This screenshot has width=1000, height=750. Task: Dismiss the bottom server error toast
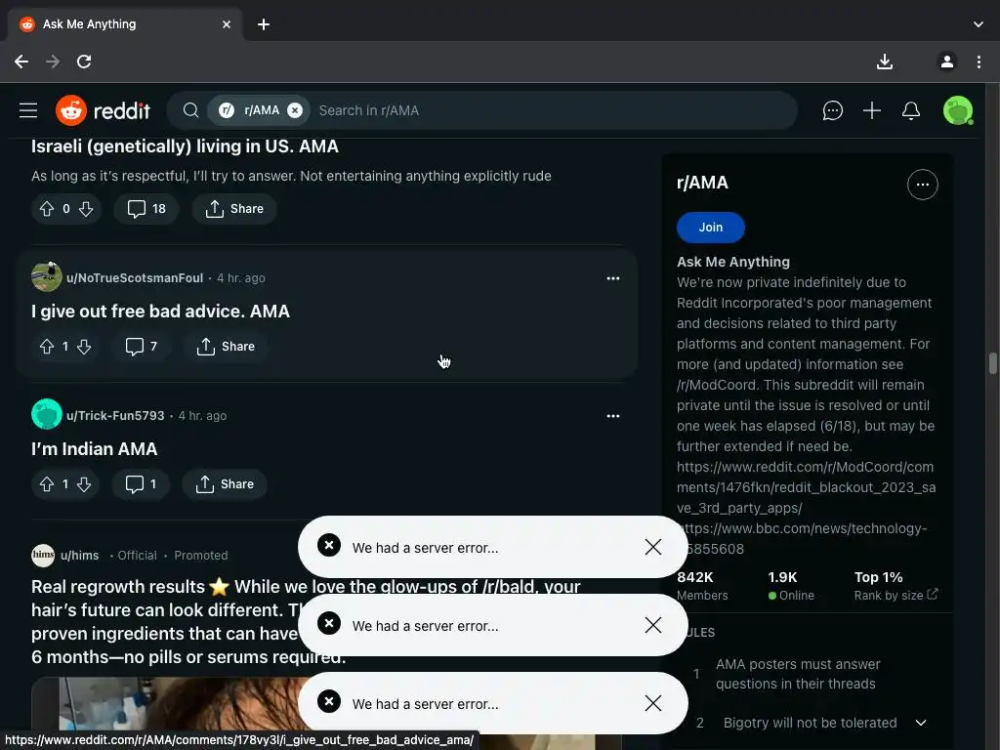[x=653, y=703]
